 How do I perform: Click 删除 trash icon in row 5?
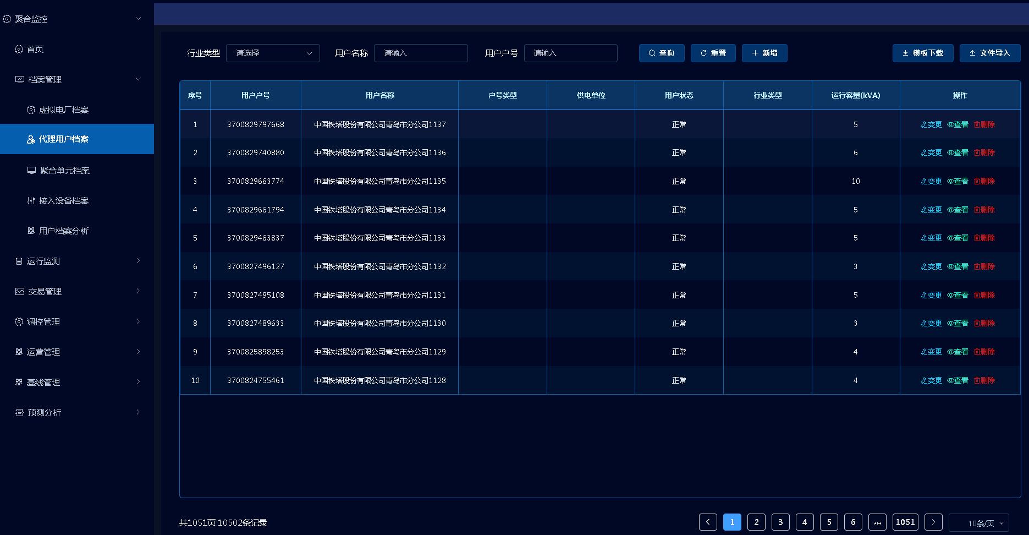click(x=977, y=238)
